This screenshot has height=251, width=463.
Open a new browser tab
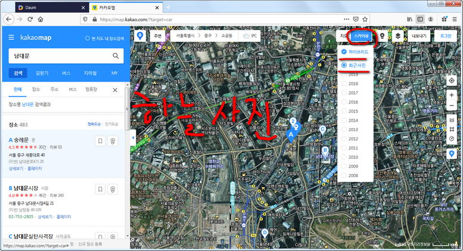click(x=168, y=7)
